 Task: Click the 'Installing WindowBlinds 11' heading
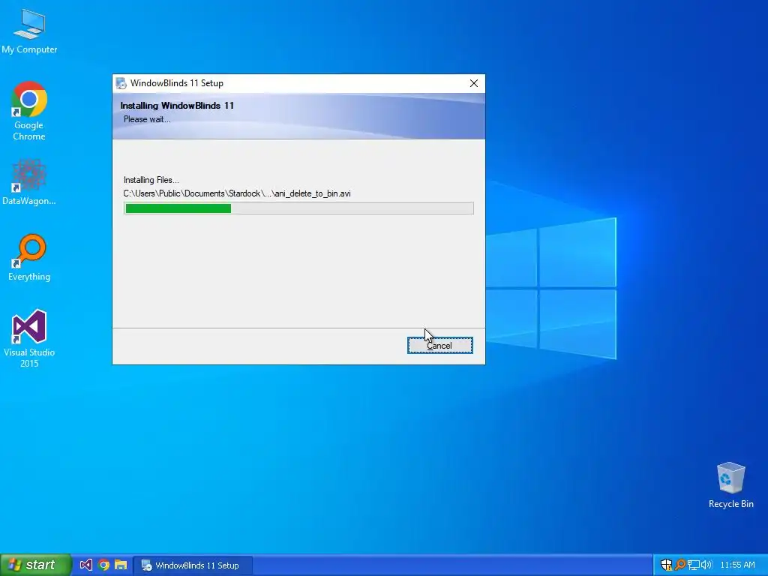177,105
